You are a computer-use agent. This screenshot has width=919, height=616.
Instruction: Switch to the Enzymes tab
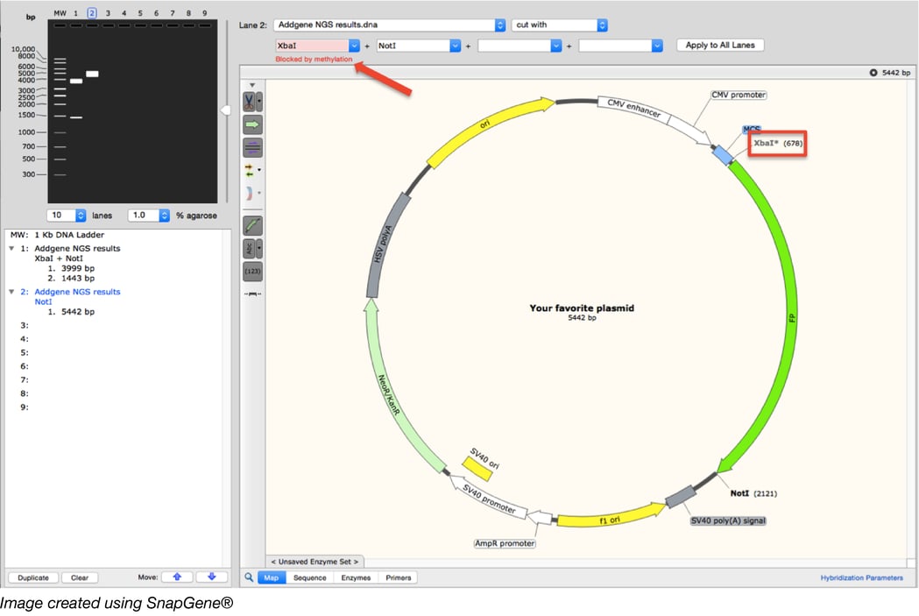[355, 577]
